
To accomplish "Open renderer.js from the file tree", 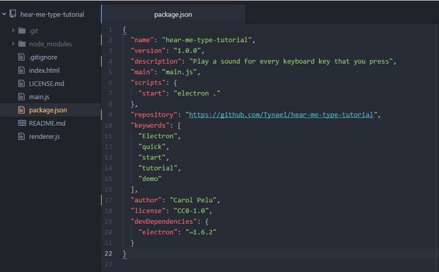I will click(x=44, y=137).
